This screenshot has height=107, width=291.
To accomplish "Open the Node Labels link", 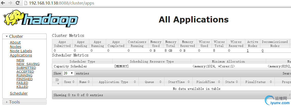I will point(21,51).
